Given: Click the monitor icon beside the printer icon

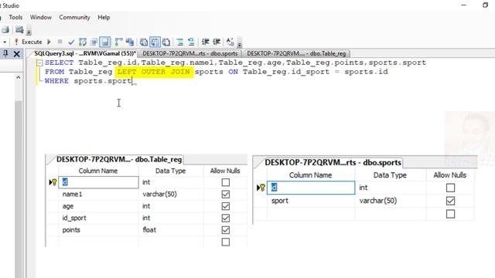Looking at the screenshot, I should 19,30.
